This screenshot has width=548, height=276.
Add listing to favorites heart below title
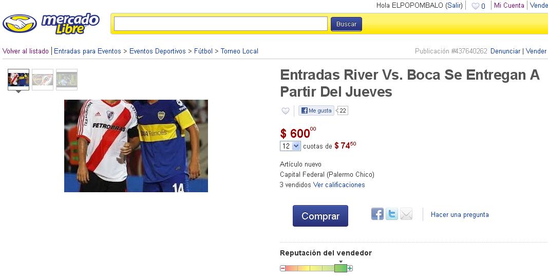(x=286, y=111)
